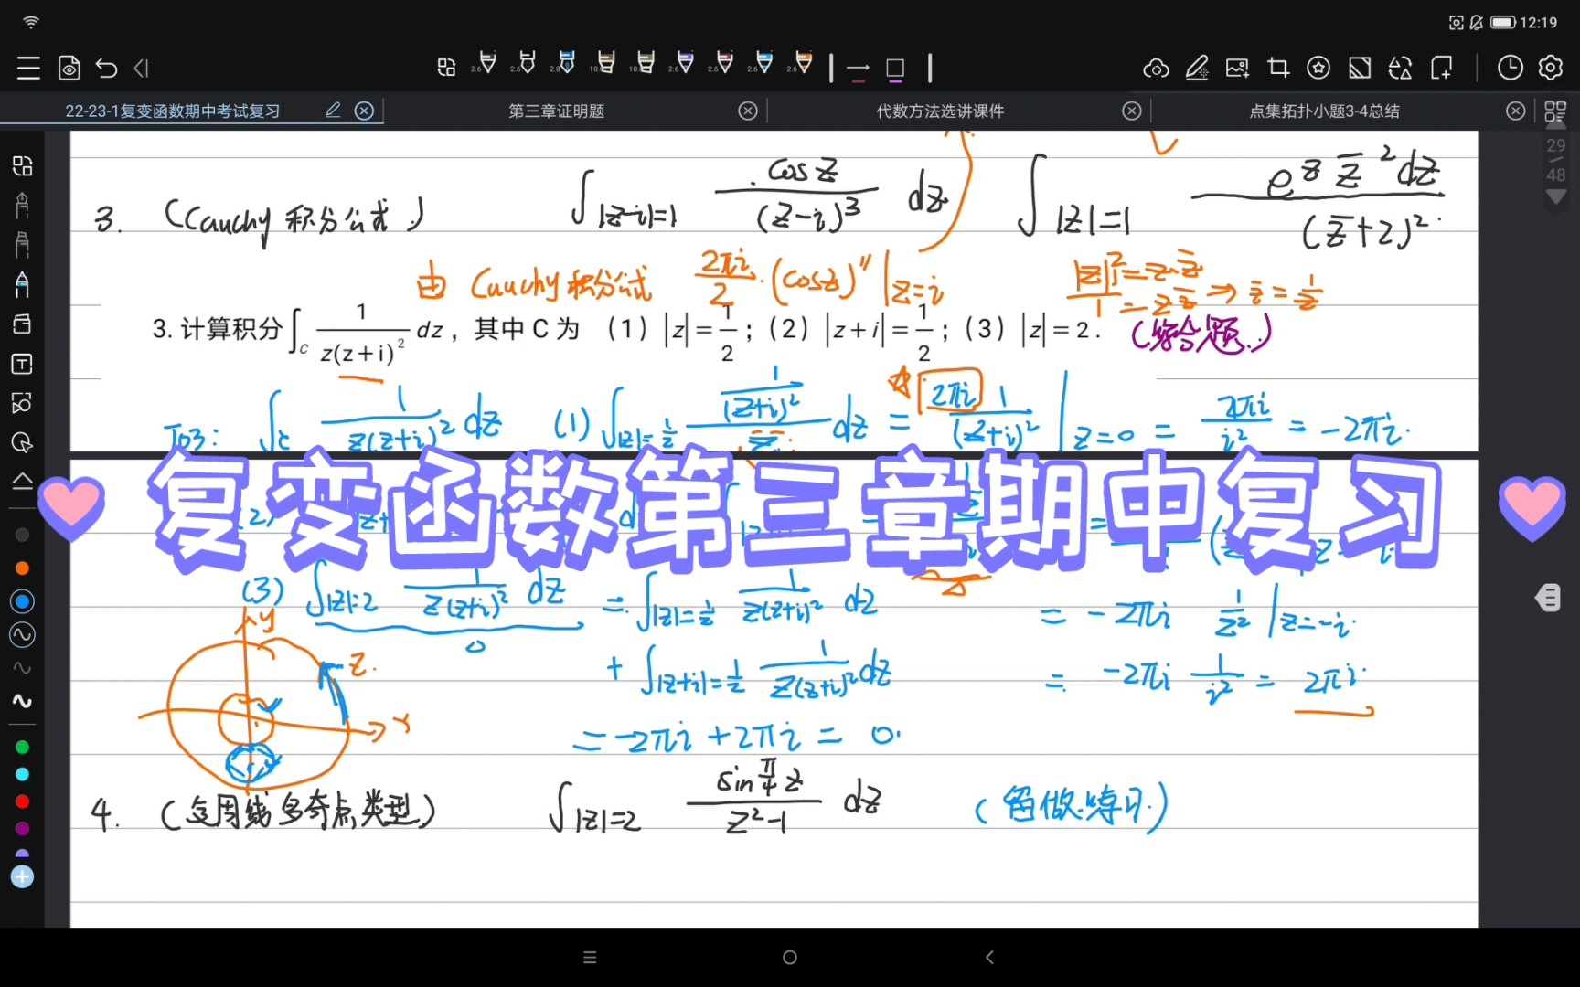Viewport: 1580px width, 987px height.
Task: Open the hamburger menu
Action: click(x=28, y=68)
